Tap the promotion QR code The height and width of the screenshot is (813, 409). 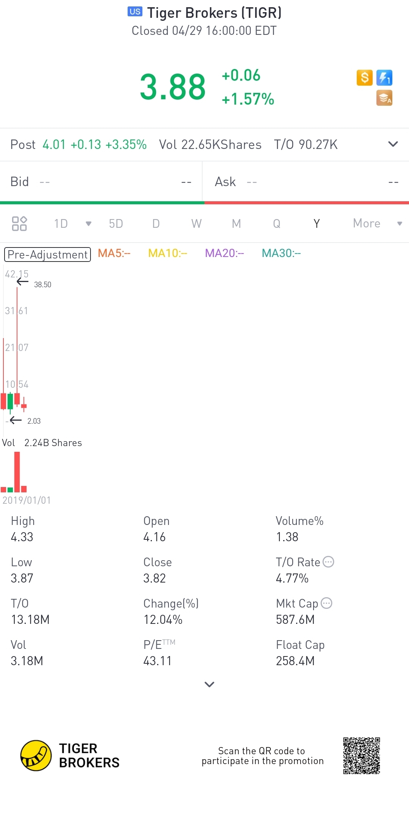(x=361, y=755)
